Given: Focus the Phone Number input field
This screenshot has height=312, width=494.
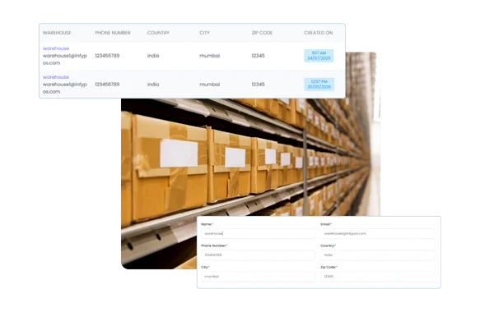Looking at the screenshot, I should [258, 255].
